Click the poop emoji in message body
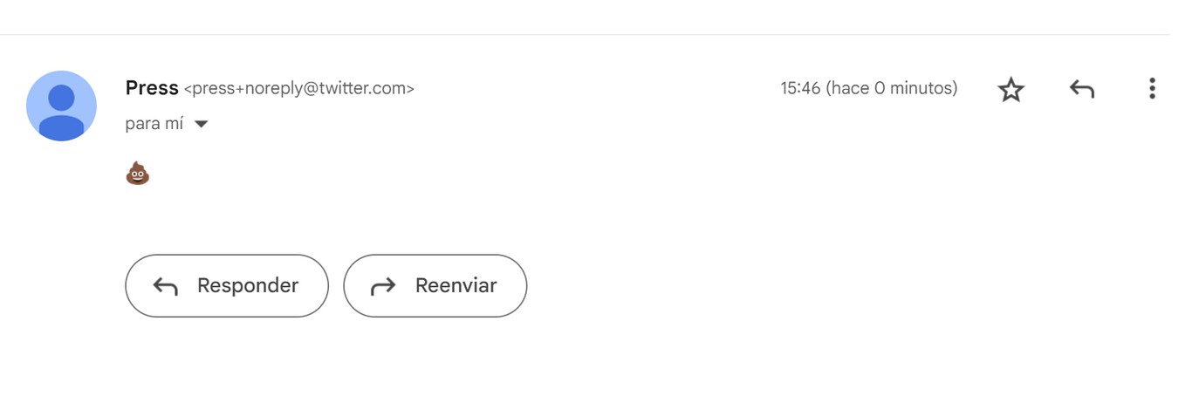This screenshot has width=1192, height=403. tap(138, 174)
